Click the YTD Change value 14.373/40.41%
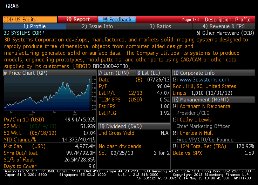258x185 pixels. click(79, 140)
